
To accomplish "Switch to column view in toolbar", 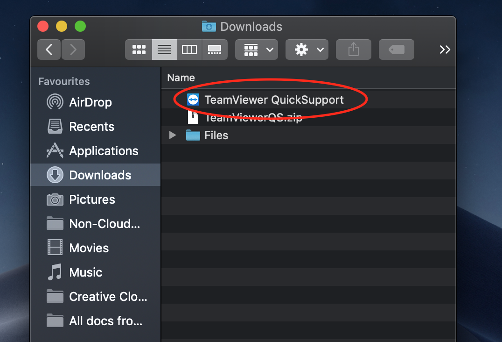I will [189, 50].
